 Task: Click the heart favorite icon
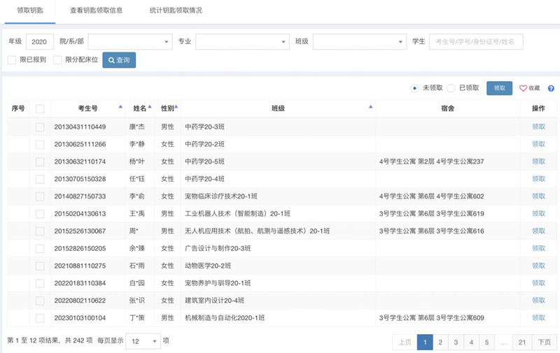pyautogui.click(x=523, y=88)
